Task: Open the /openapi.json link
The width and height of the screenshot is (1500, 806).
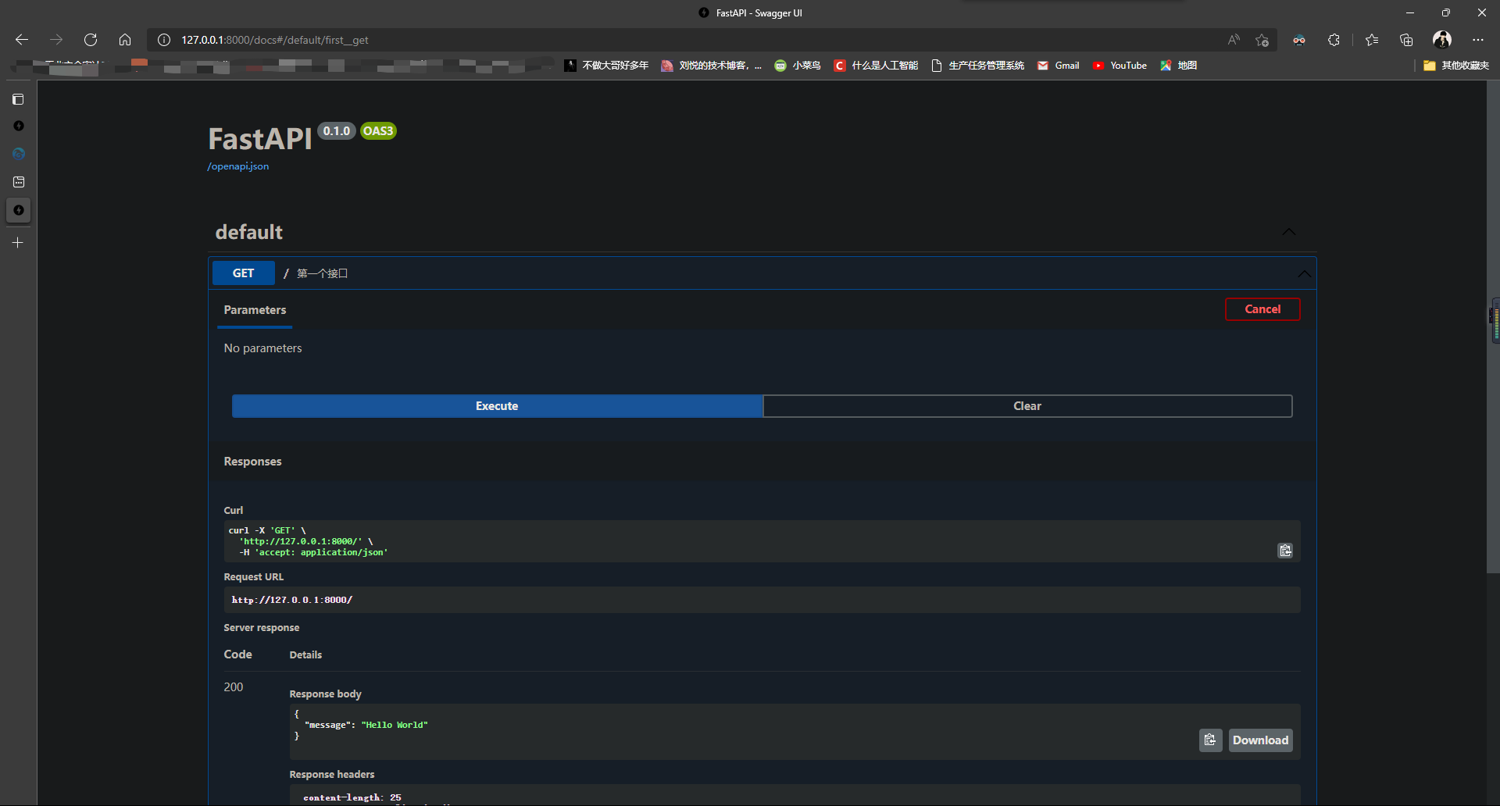Action: click(x=238, y=166)
